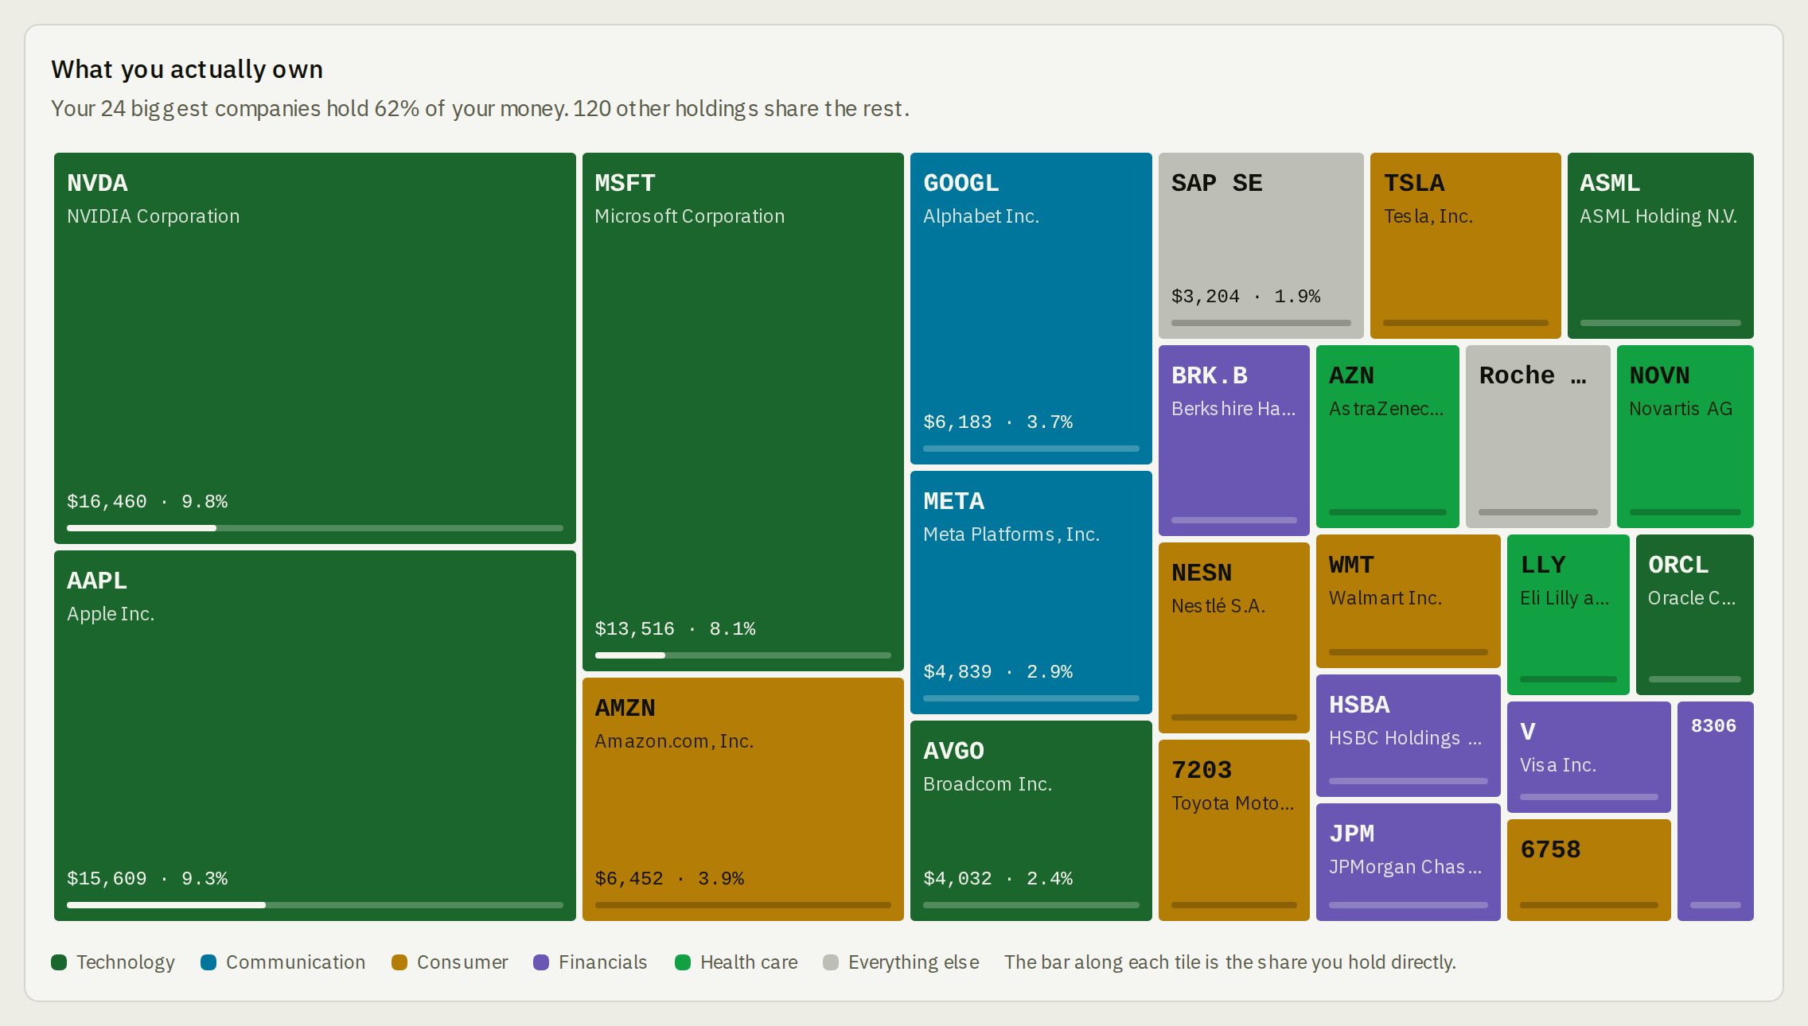Open the AVGO Broadcom Inc. tile
The height and width of the screenshot is (1026, 1808).
(x=1031, y=821)
